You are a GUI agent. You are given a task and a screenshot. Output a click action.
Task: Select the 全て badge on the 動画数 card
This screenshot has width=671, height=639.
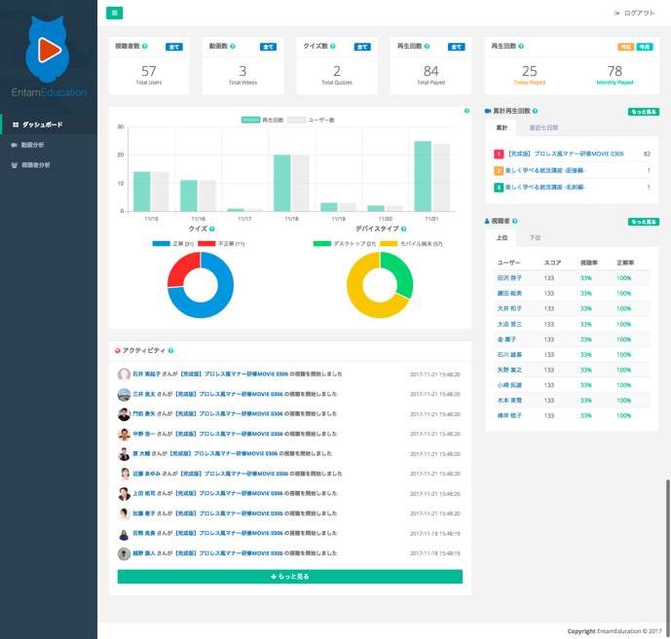click(x=269, y=47)
